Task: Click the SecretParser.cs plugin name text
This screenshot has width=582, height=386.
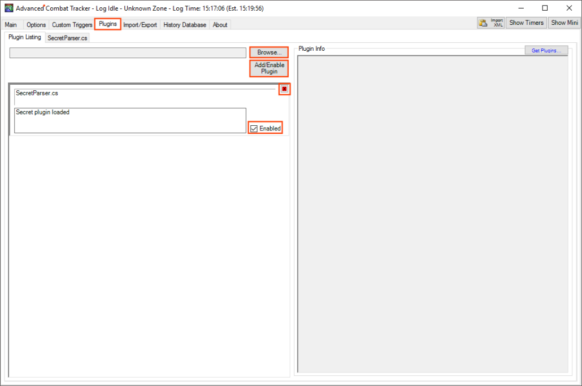Action: pyautogui.click(x=37, y=93)
